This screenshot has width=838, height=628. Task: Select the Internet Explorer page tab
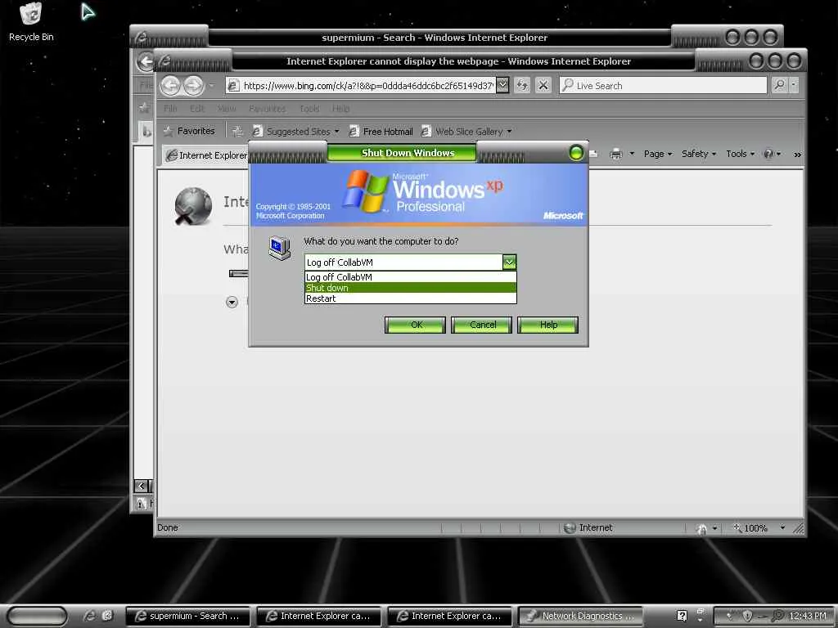206,155
